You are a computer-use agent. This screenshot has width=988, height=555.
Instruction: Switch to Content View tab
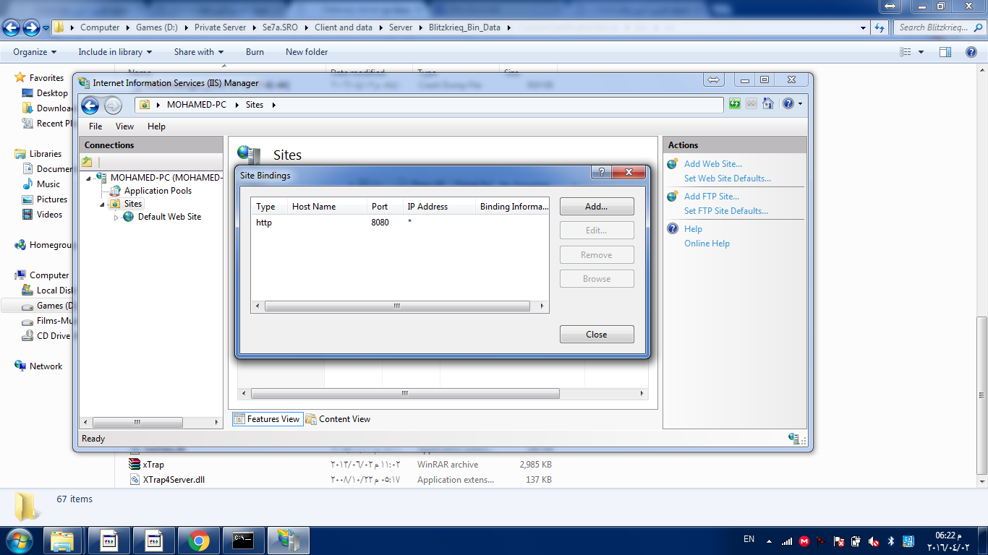[338, 419]
